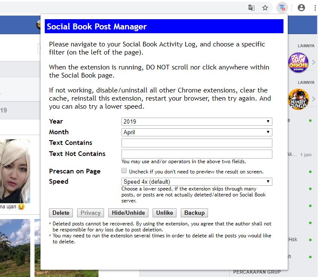Toggle the Prescan on Page checkbox
The image size is (318, 277).
[x=124, y=171]
